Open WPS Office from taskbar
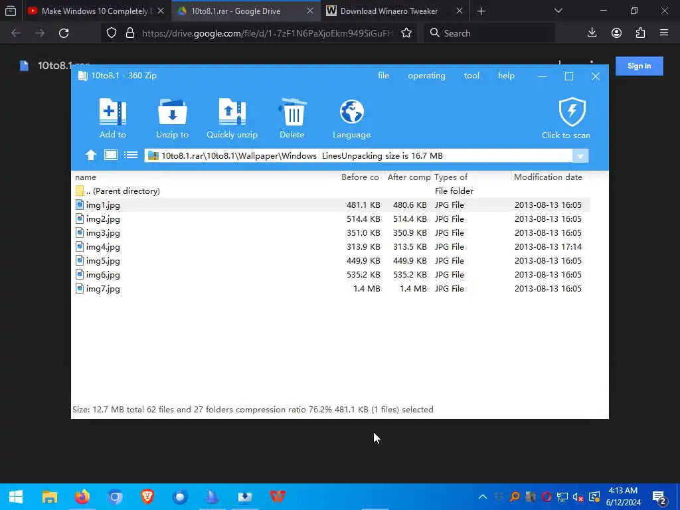Image resolution: width=680 pixels, height=510 pixels. click(x=278, y=497)
